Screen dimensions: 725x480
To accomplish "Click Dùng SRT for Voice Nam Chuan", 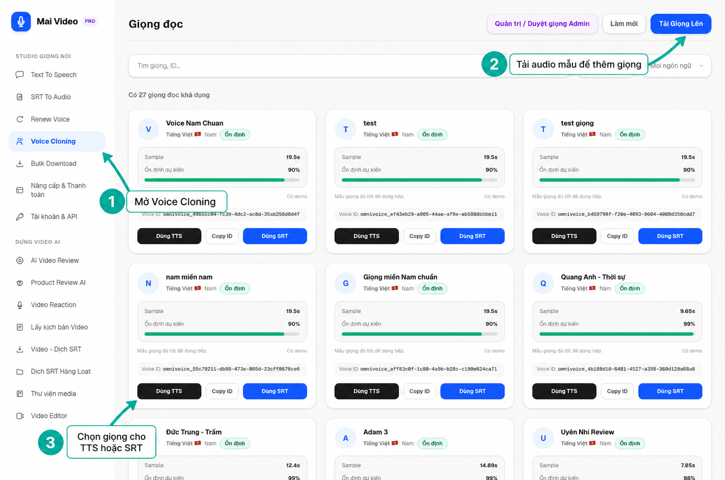I will coord(275,236).
